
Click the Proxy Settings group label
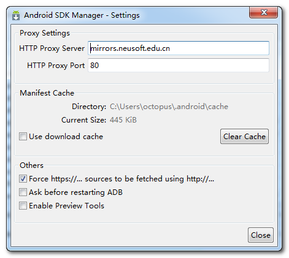(45, 33)
